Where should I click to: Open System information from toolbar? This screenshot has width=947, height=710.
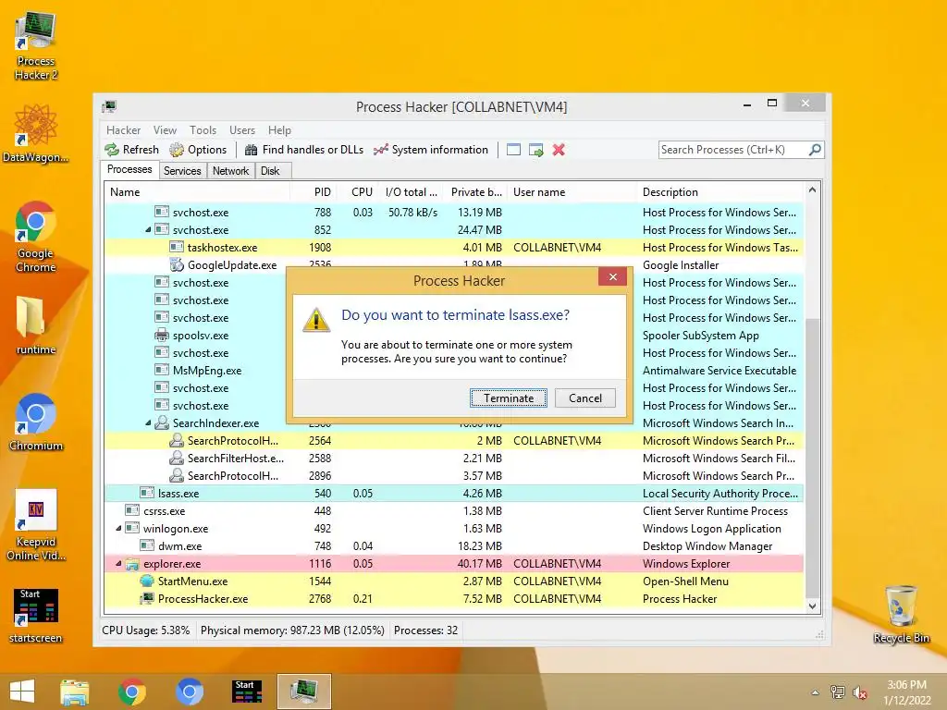click(x=431, y=150)
